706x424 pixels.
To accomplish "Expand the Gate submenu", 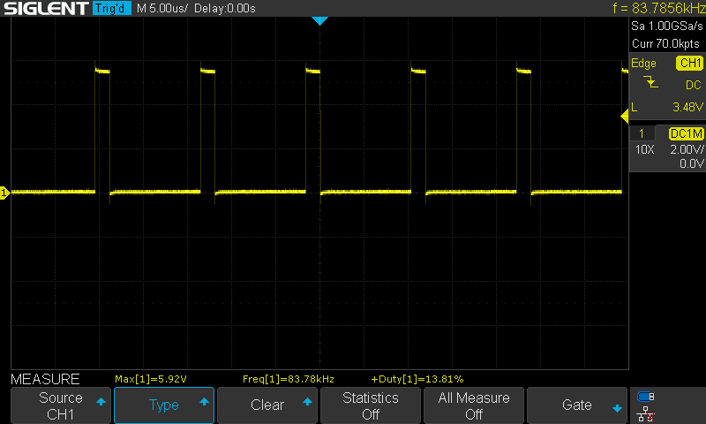I will tap(577, 405).
